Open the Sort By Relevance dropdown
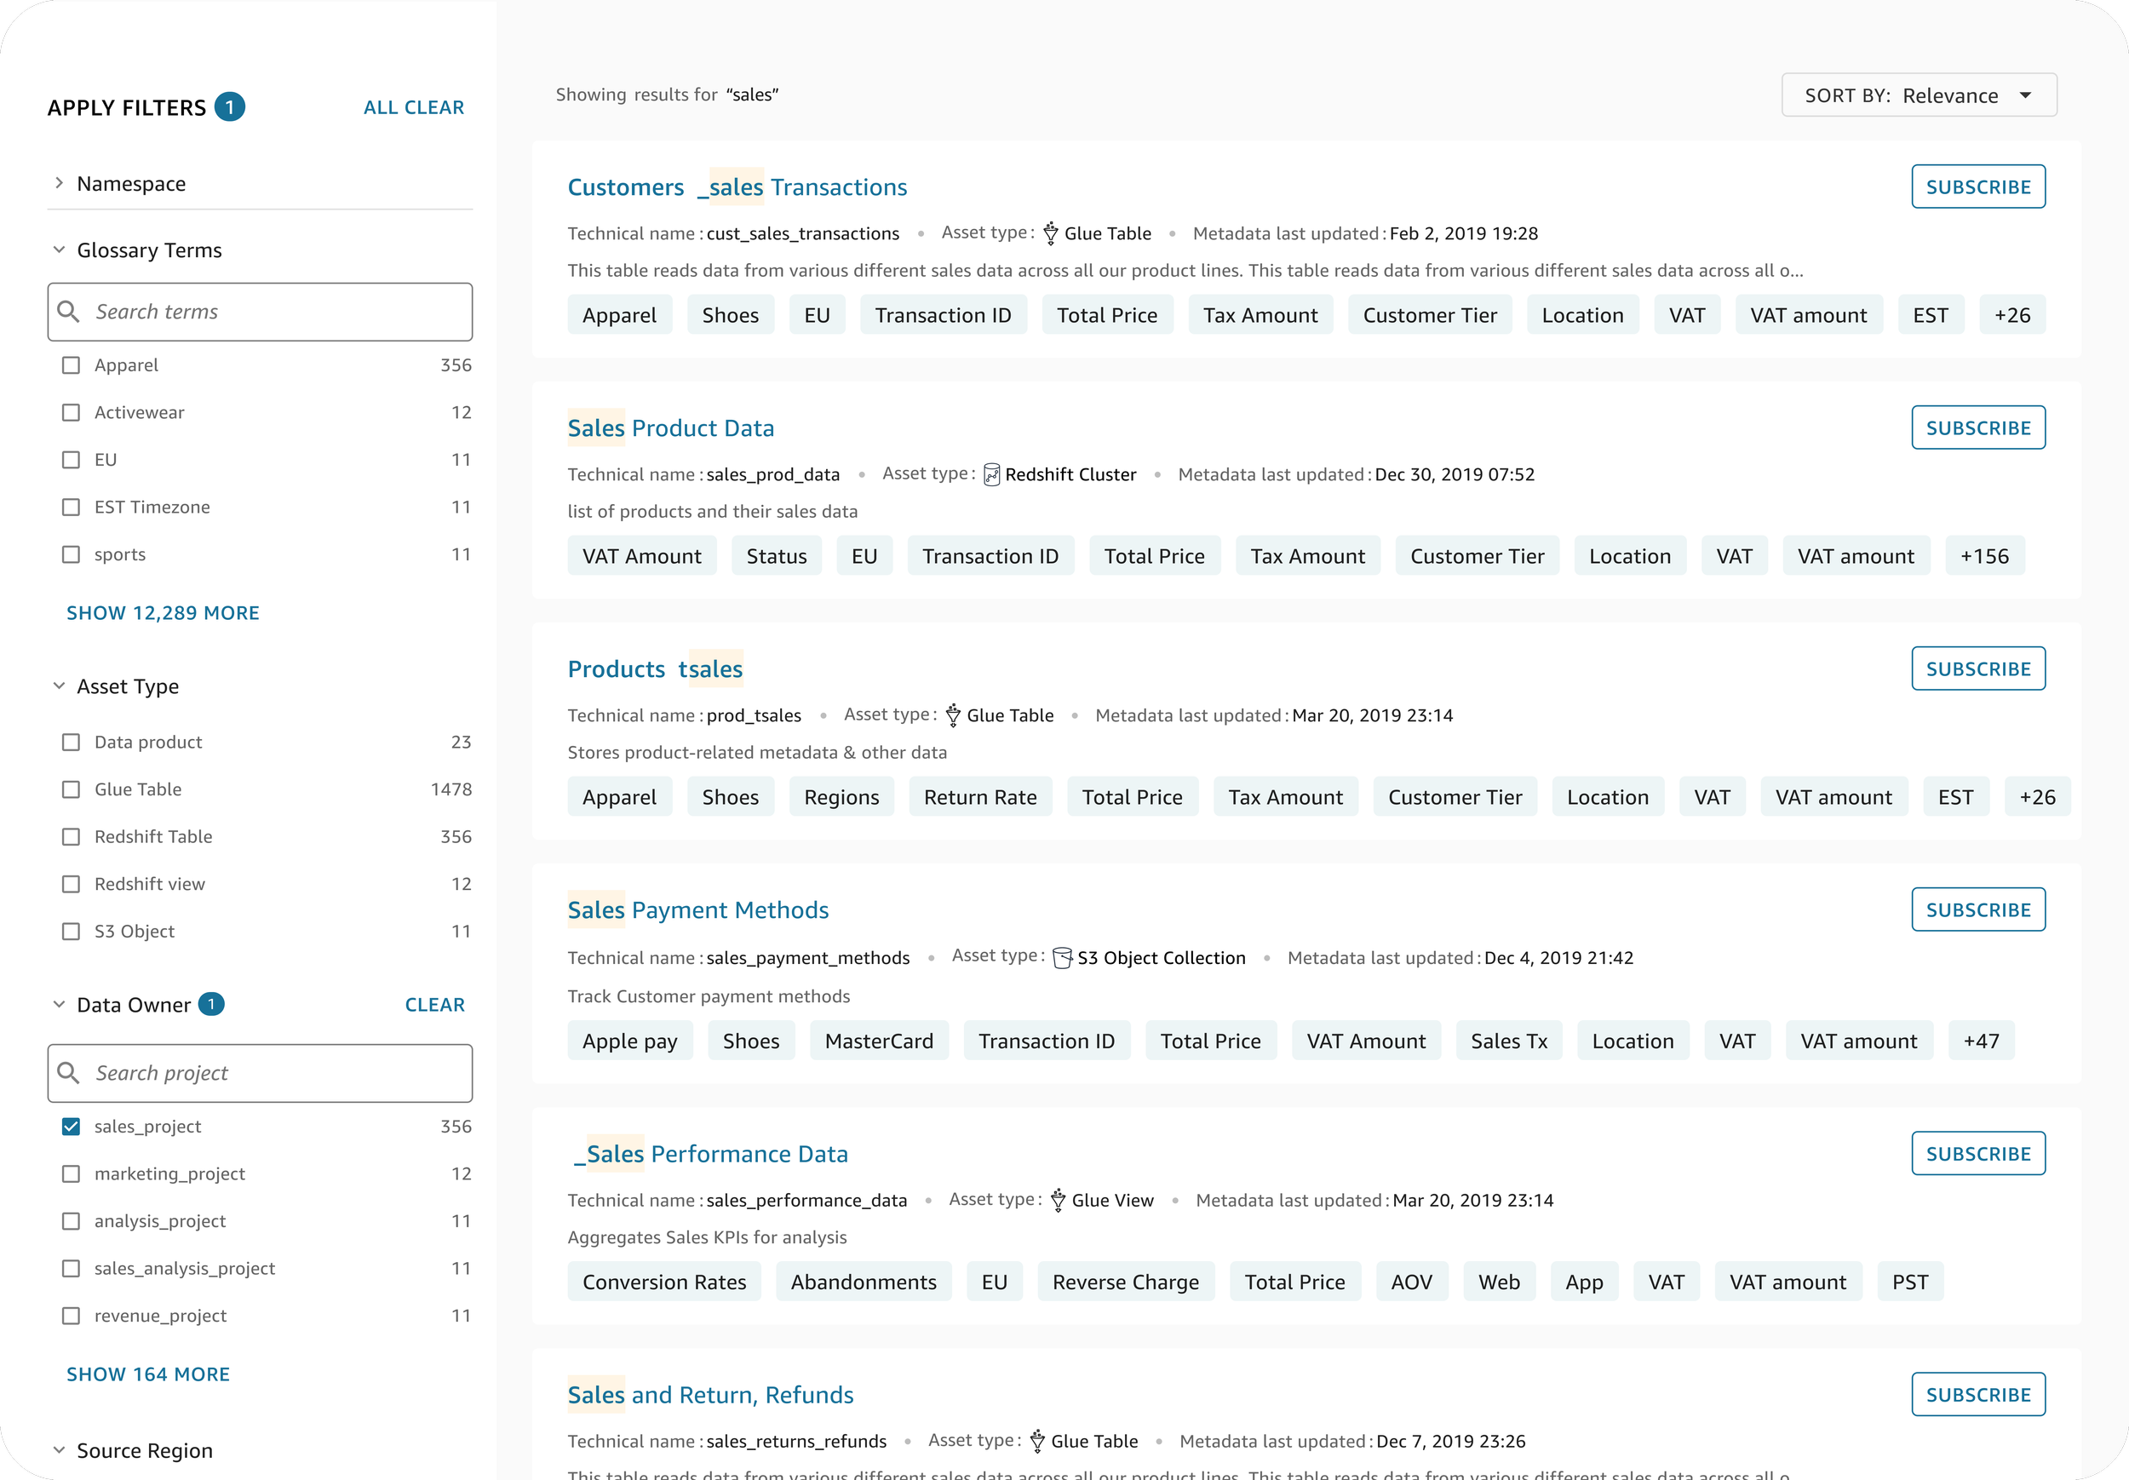 click(x=1919, y=95)
